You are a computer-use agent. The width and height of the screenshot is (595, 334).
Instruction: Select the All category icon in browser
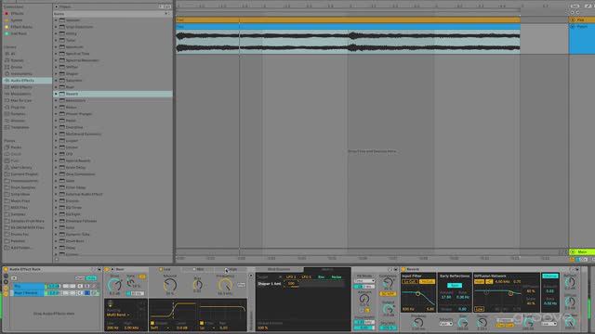[7, 54]
